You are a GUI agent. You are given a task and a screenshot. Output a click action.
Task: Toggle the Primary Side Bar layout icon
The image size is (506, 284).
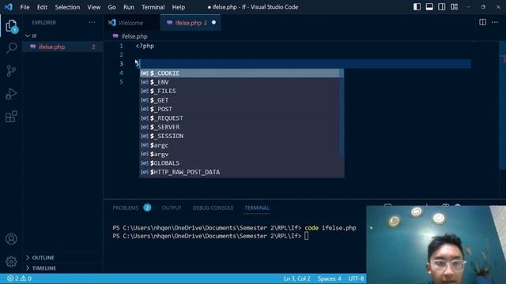[x=417, y=7]
